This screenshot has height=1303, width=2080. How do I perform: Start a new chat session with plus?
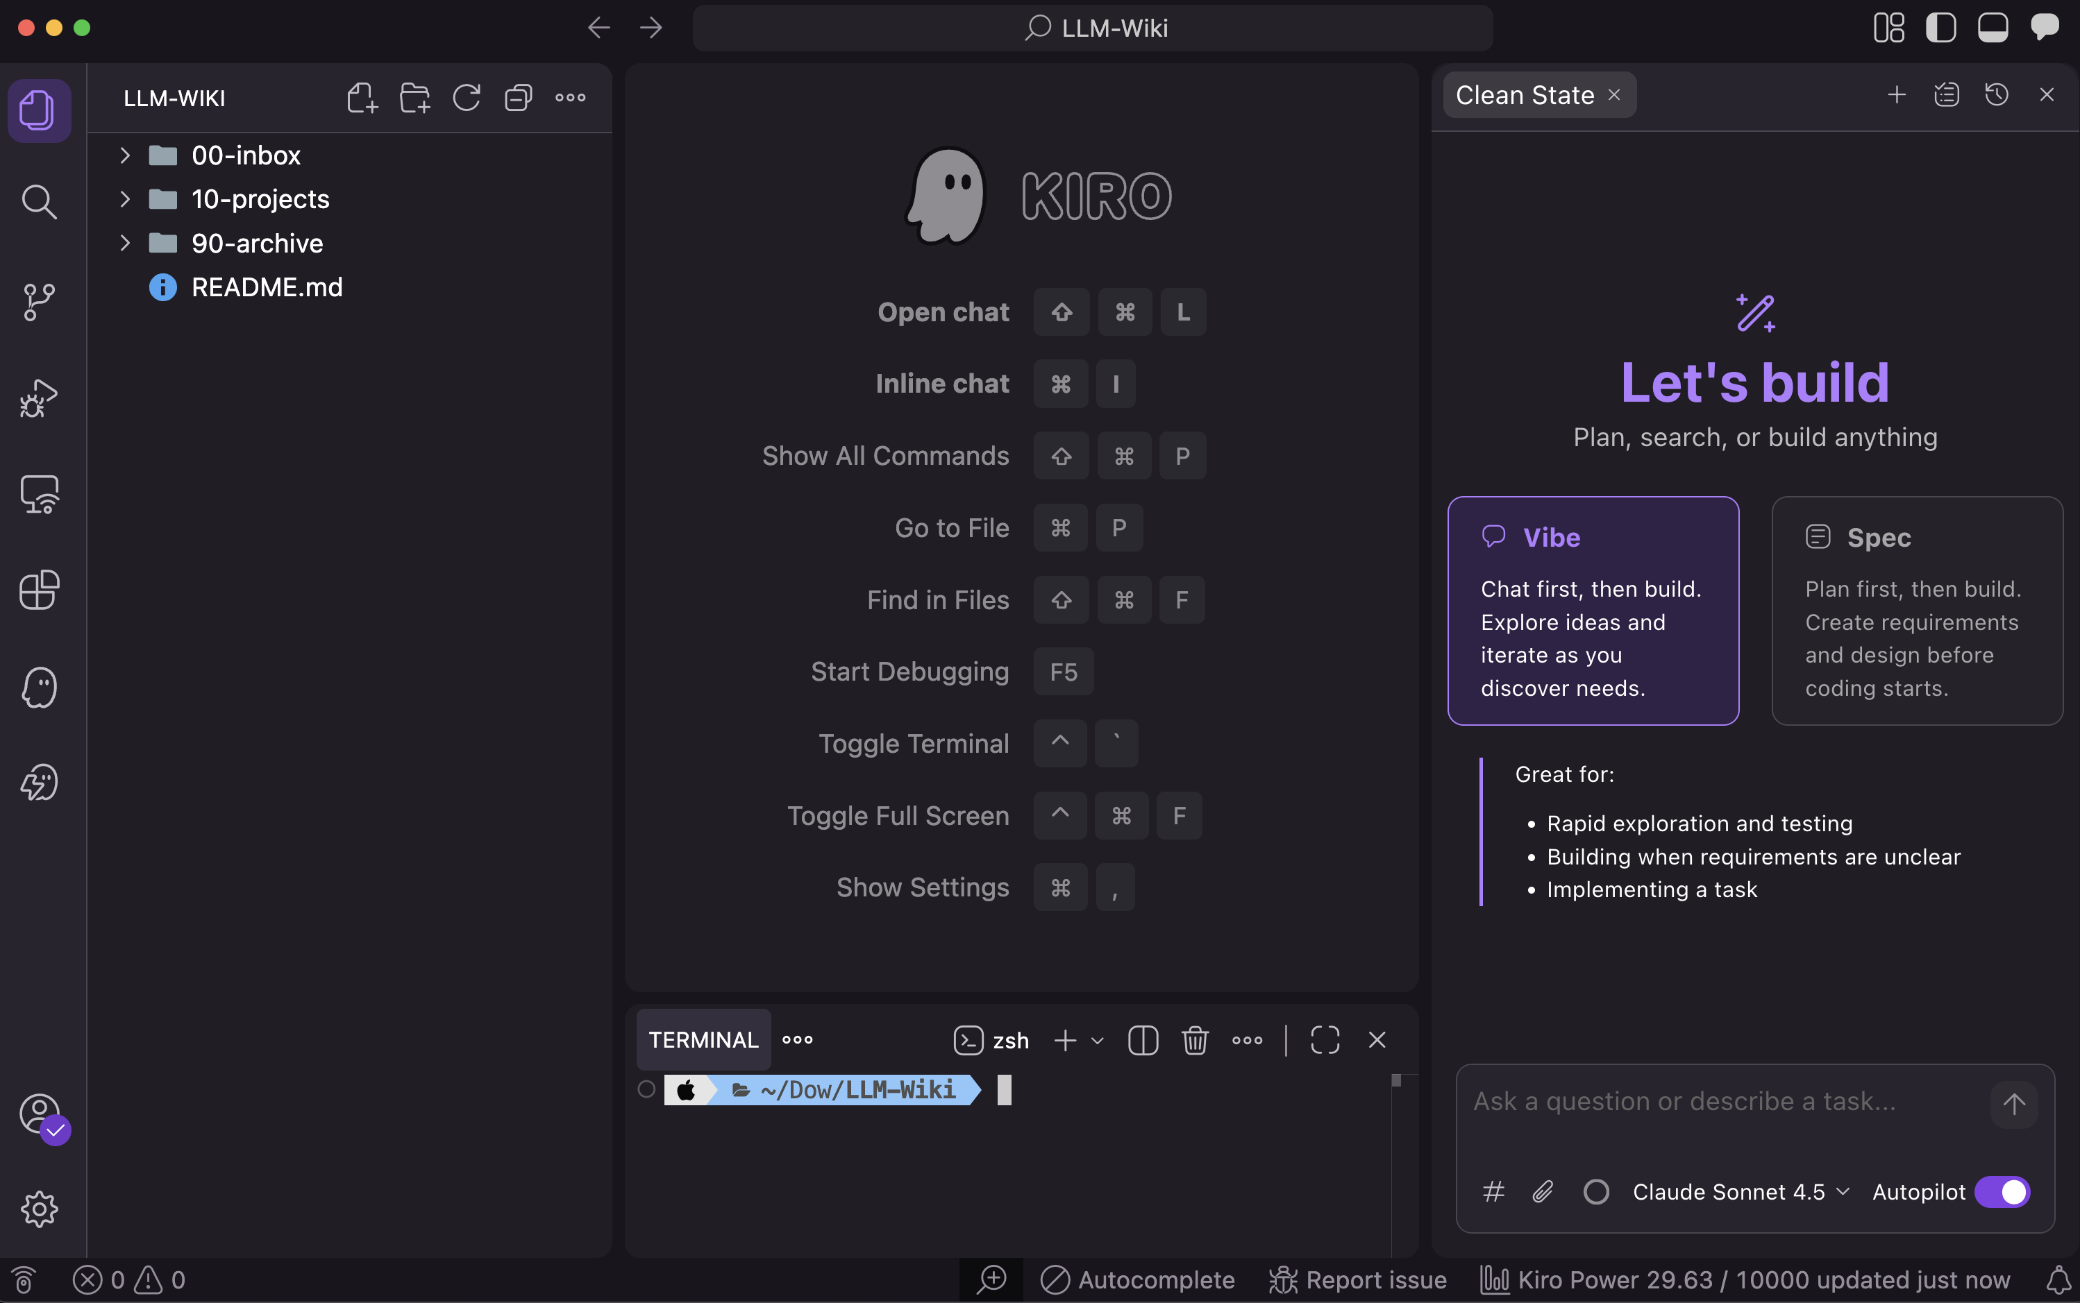point(1896,95)
